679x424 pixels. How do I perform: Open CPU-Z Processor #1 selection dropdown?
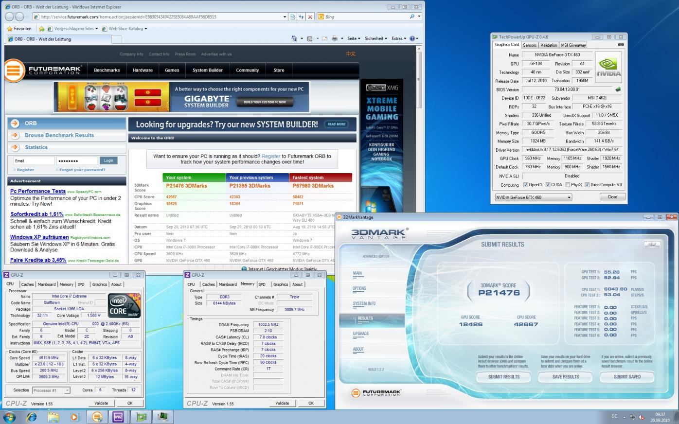click(x=51, y=390)
